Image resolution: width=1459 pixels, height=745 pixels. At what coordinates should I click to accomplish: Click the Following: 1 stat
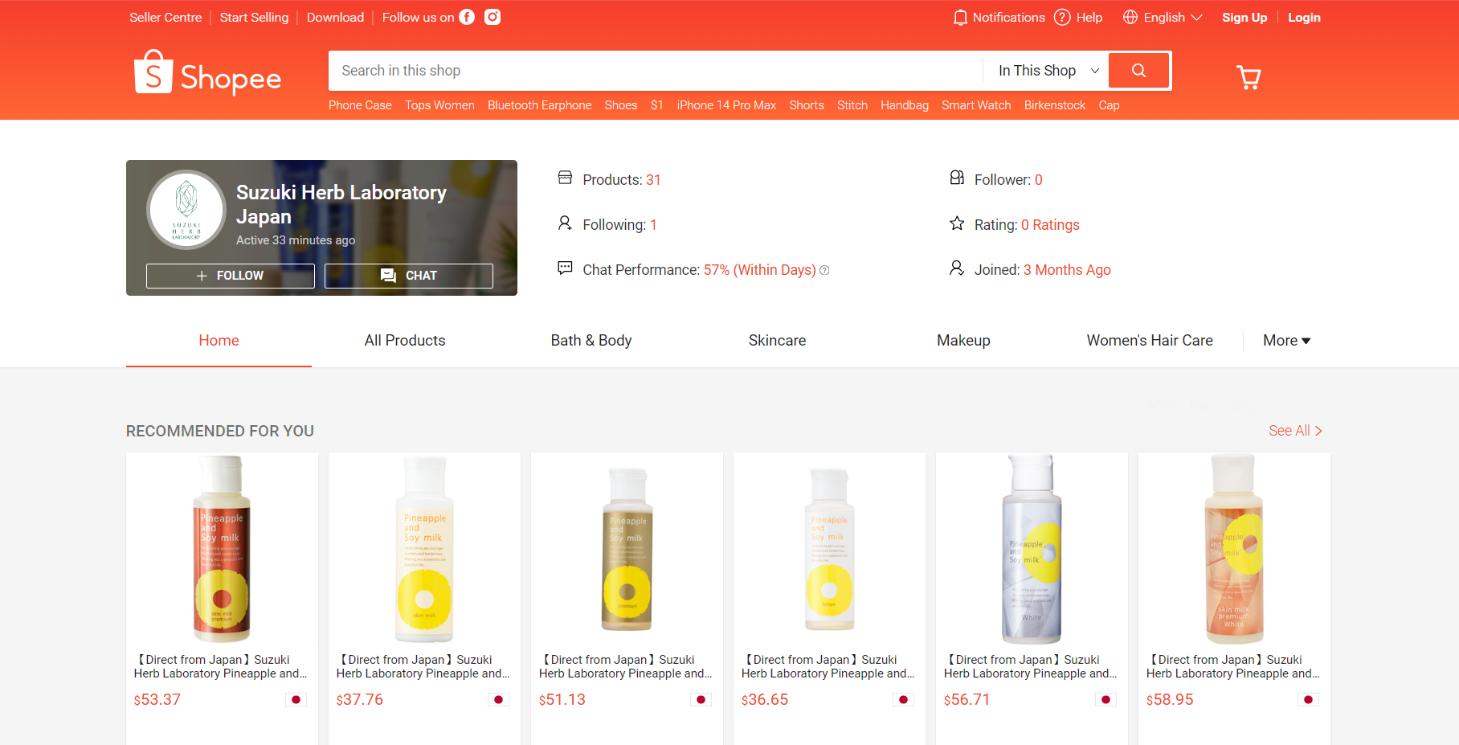tap(619, 225)
